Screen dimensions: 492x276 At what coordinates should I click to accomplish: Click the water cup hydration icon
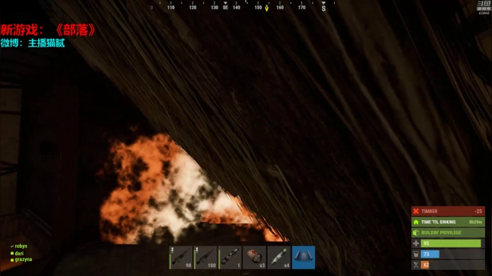tap(416, 254)
